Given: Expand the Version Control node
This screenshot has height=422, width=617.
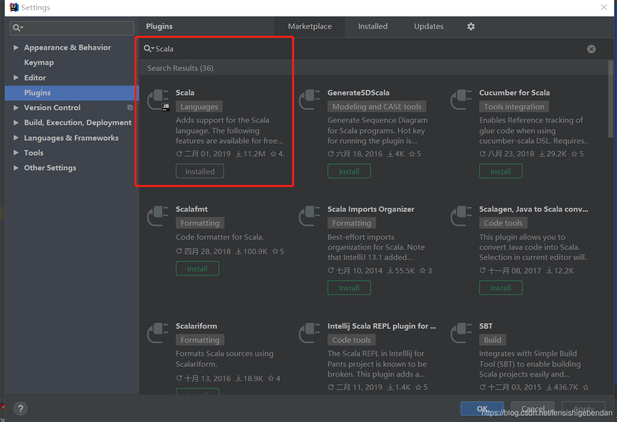Looking at the screenshot, I should tap(16, 108).
